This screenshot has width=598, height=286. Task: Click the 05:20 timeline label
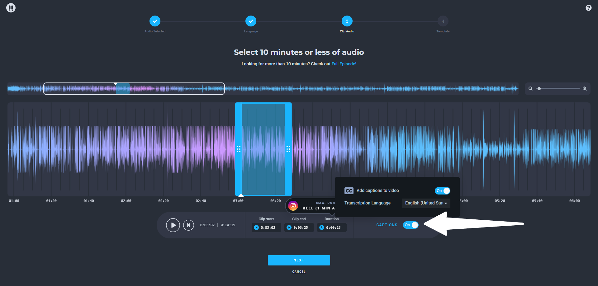pyautogui.click(x=500, y=201)
